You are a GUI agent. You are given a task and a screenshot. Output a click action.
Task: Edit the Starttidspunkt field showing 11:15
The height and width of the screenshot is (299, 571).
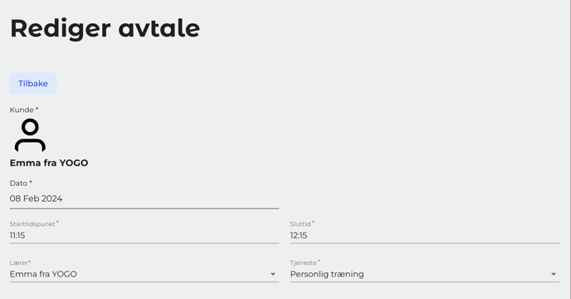(x=144, y=236)
